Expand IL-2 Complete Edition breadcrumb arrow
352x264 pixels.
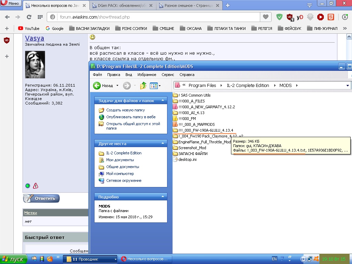tap(275, 86)
